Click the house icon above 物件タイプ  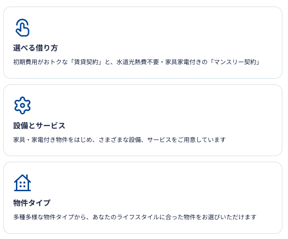[22, 183]
